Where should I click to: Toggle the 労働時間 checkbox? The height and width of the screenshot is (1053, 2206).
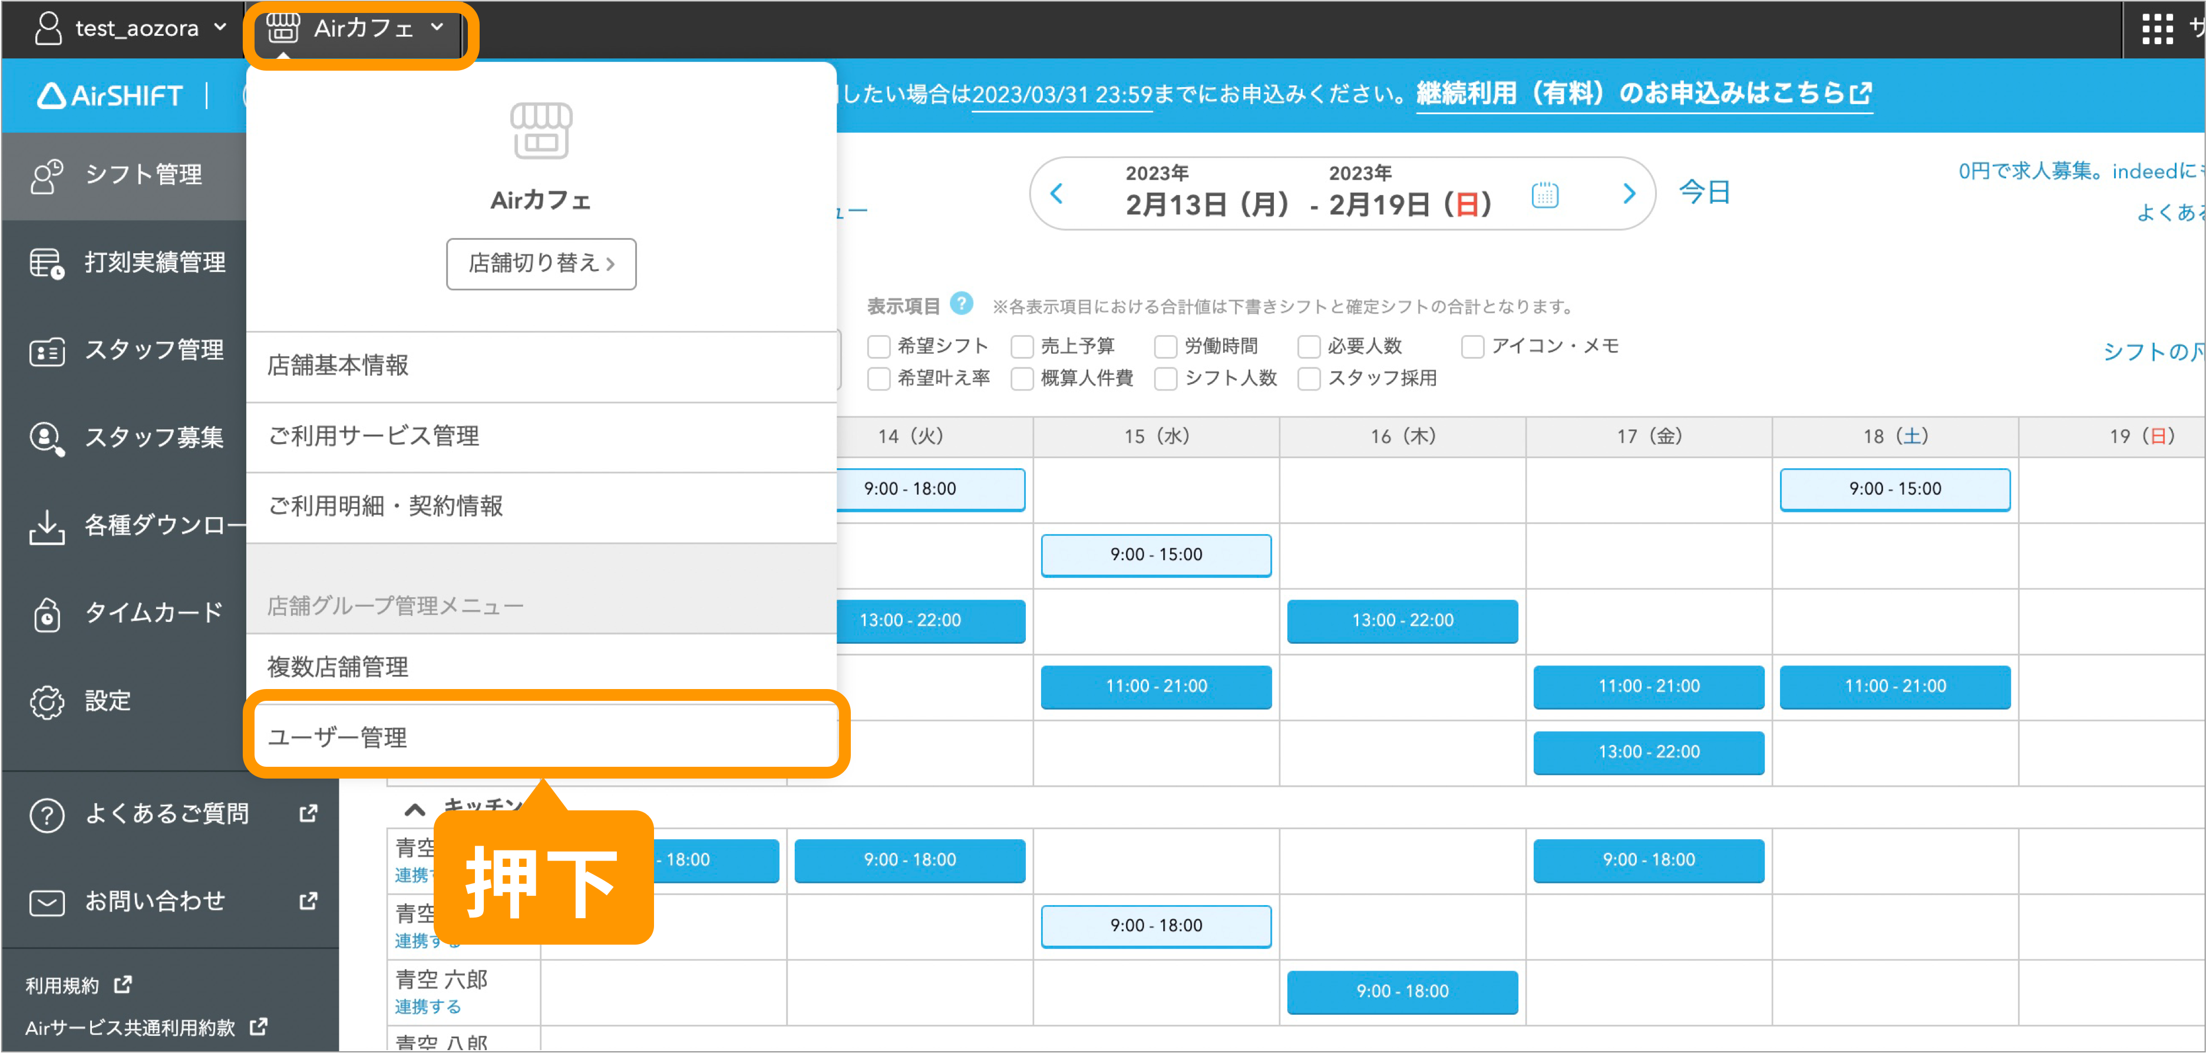(x=1165, y=347)
